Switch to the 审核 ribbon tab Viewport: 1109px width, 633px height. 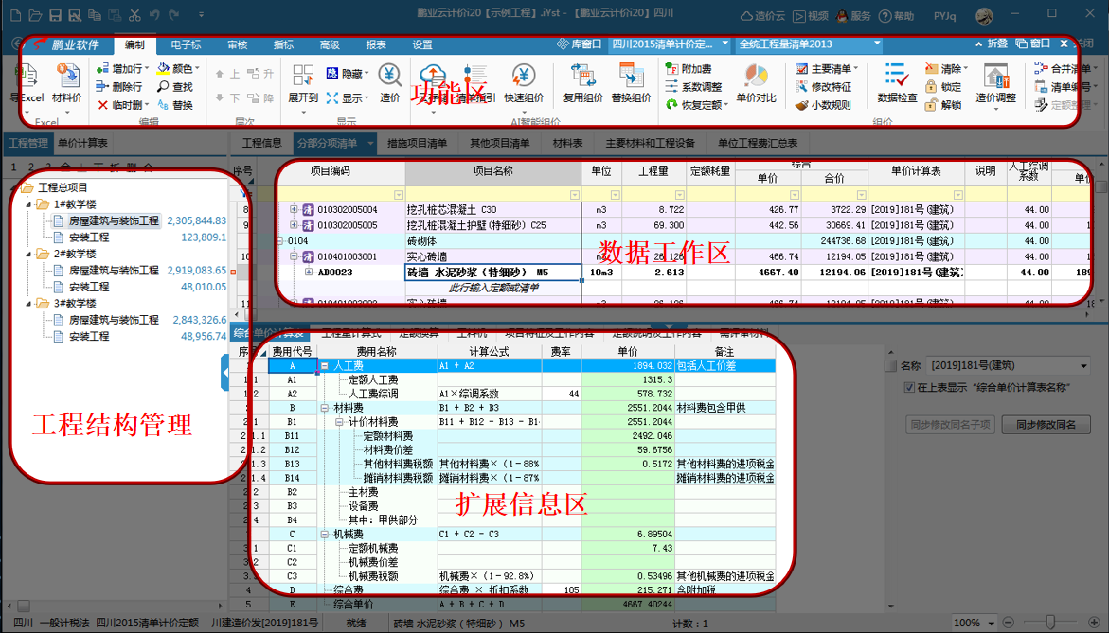(238, 44)
